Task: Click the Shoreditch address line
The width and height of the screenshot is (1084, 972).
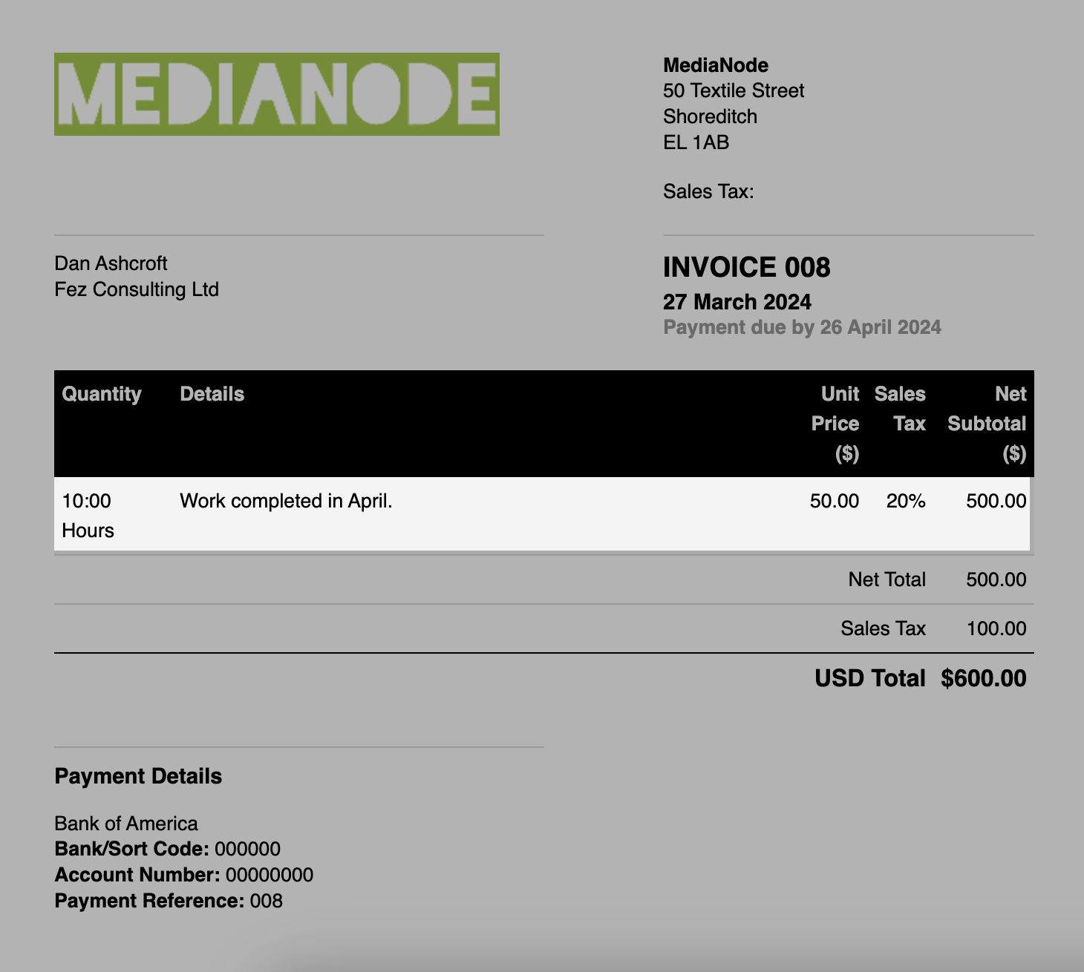Action: [x=710, y=116]
